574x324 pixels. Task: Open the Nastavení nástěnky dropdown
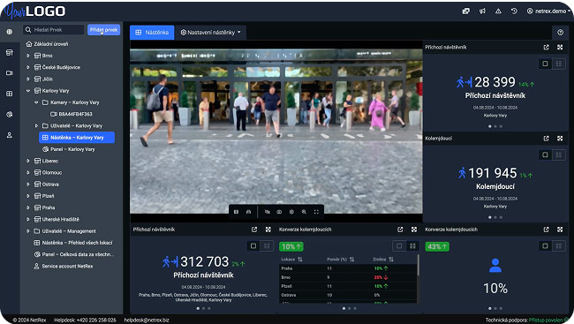coord(210,32)
